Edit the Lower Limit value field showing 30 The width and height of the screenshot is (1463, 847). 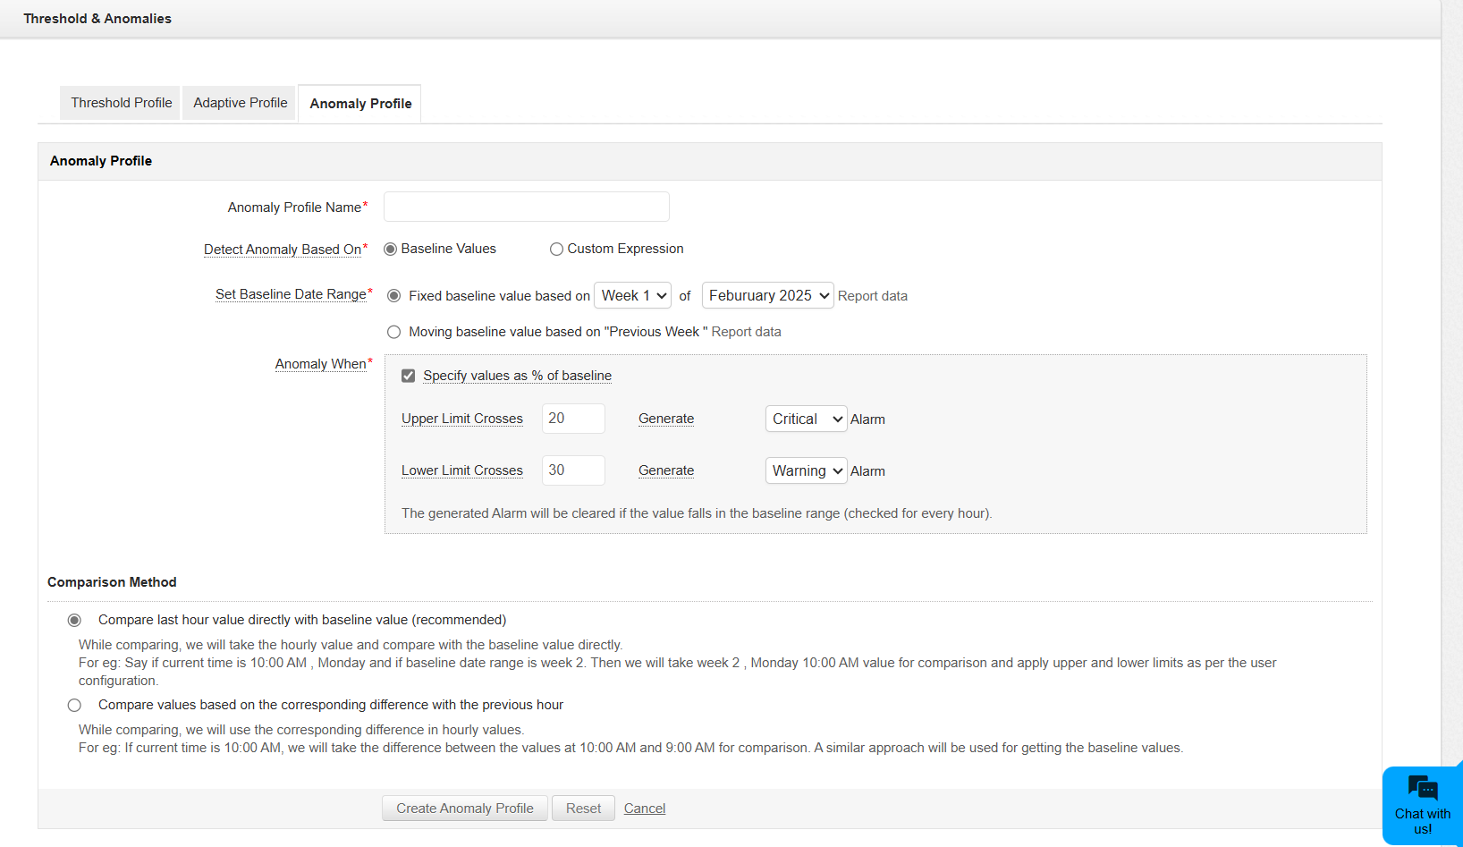573,470
